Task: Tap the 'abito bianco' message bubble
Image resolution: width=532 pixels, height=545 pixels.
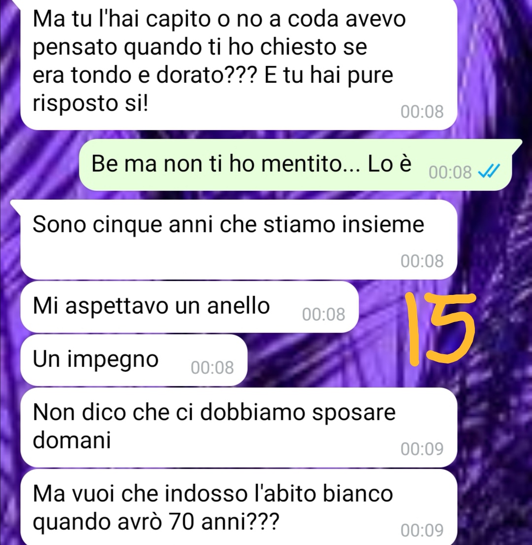Action: (239, 507)
